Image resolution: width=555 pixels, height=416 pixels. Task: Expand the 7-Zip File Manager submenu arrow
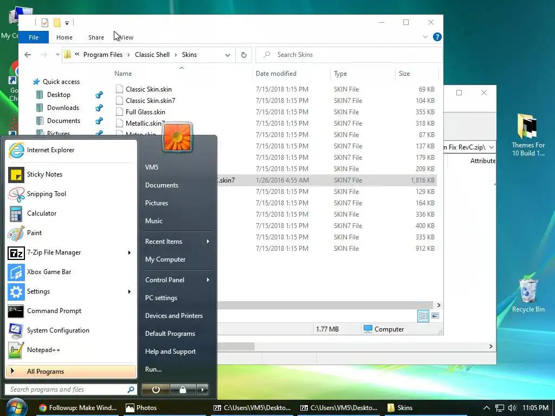[129, 252]
